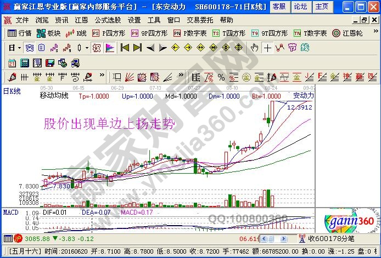The image size is (381, 258).
Task: Expand the drawing toolbar overflow chevron
Action: pos(102,75)
